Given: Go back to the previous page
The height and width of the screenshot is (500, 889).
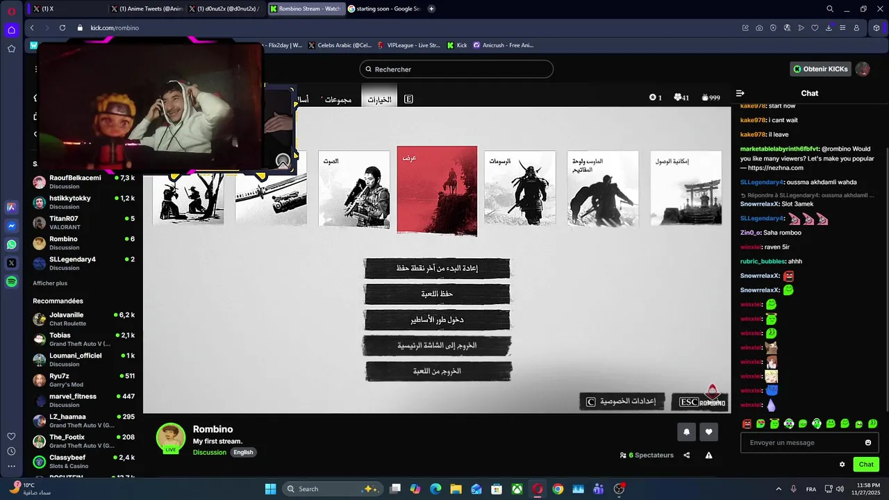Looking at the screenshot, I should pyautogui.click(x=32, y=28).
